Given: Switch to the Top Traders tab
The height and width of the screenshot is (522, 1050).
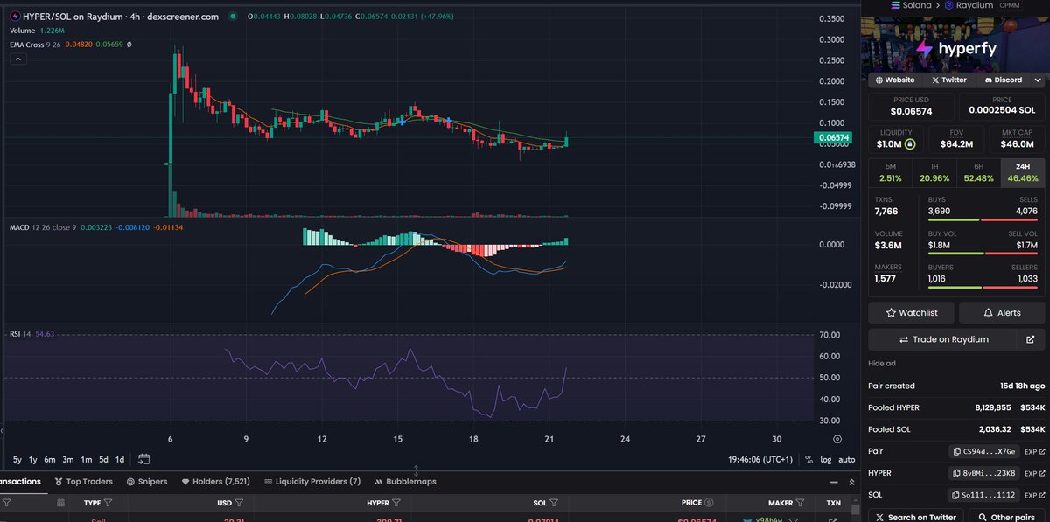Looking at the screenshot, I should [84, 481].
